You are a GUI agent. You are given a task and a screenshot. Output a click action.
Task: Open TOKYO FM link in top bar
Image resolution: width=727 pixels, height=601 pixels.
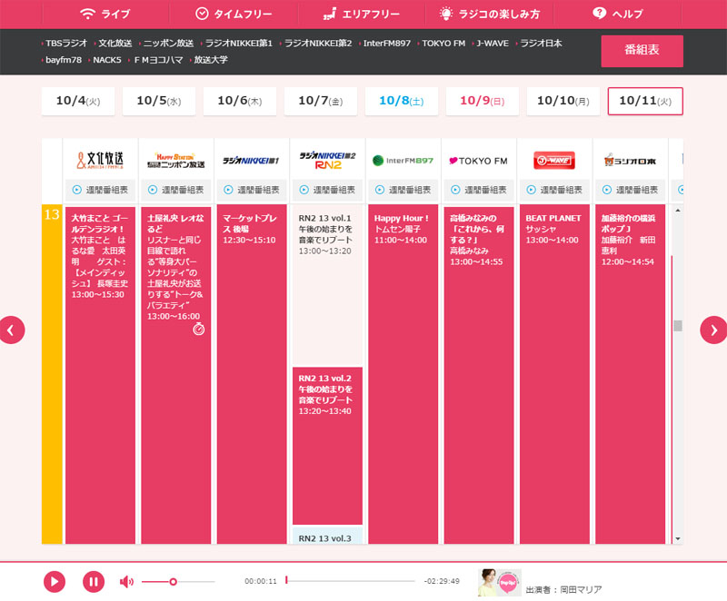[442, 44]
